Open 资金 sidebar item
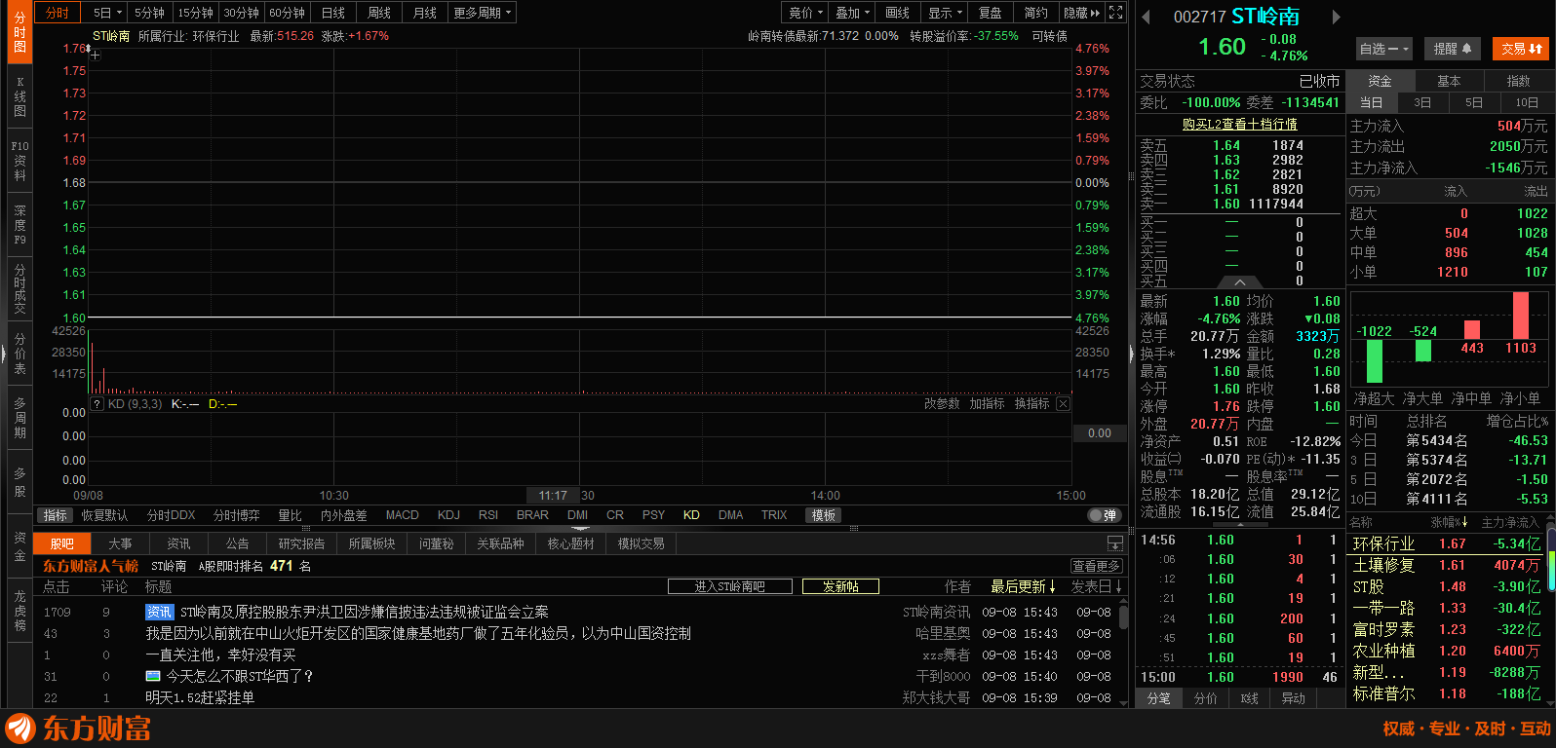1556x748 pixels. tap(19, 546)
